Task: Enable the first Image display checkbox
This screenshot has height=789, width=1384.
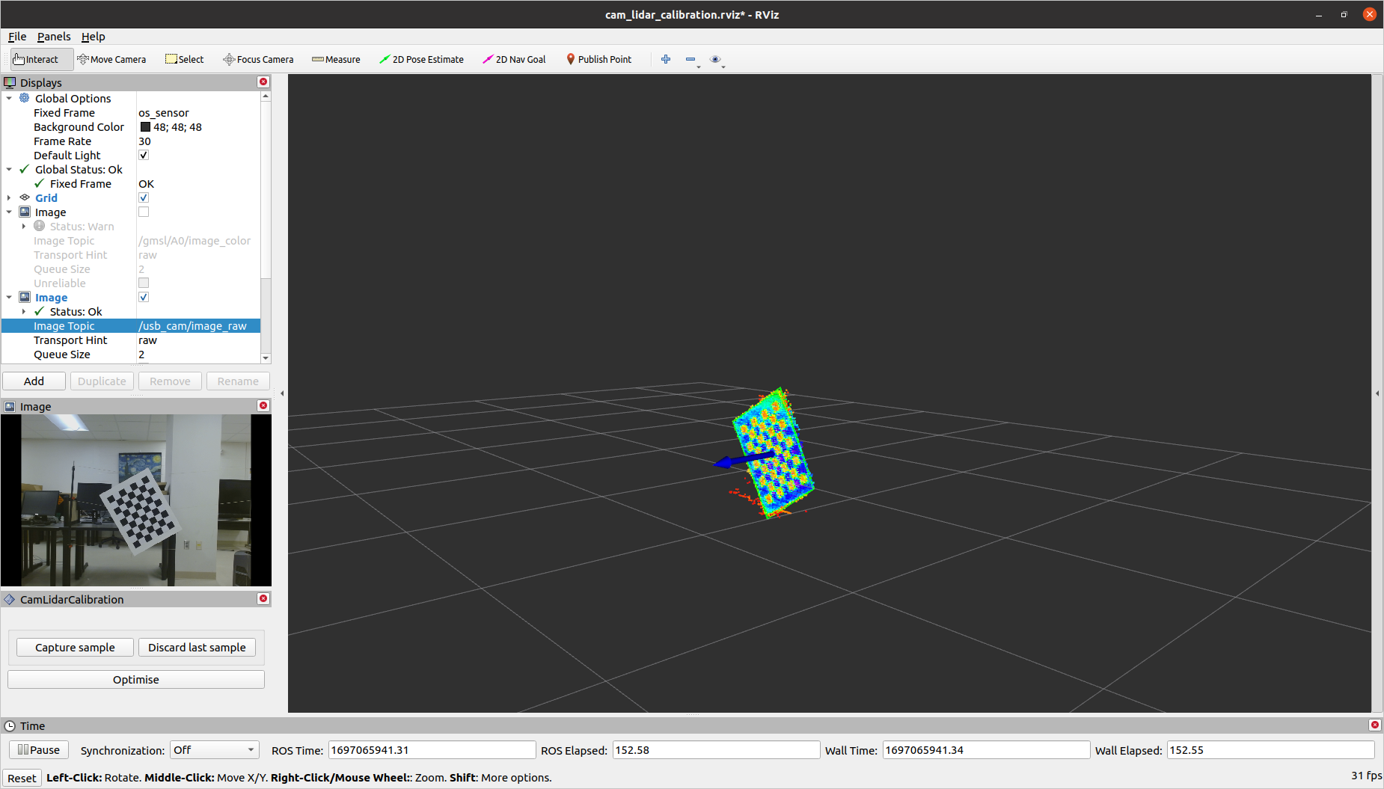Action: pyautogui.click(x=143, y=212)
